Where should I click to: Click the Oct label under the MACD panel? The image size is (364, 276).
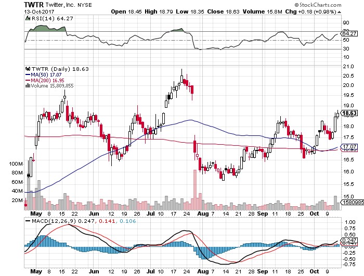tap(314, 271)
